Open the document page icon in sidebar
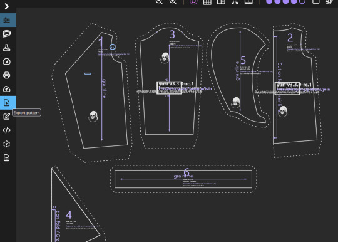Image resolution: width=338 pixels, height=242 pixels. (6, 158)
